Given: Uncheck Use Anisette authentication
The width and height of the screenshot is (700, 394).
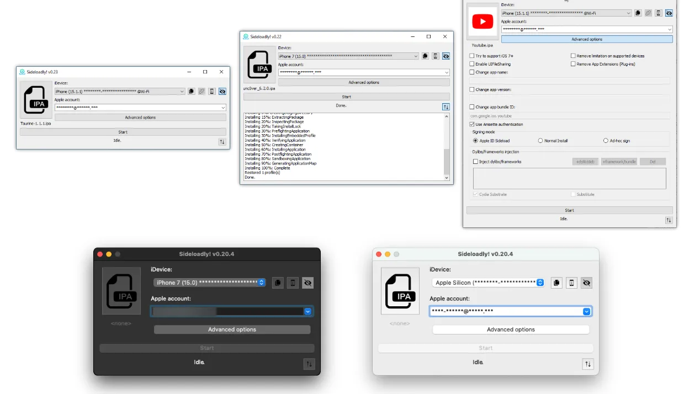Looking at the screenshot, I should pos(471,124).
